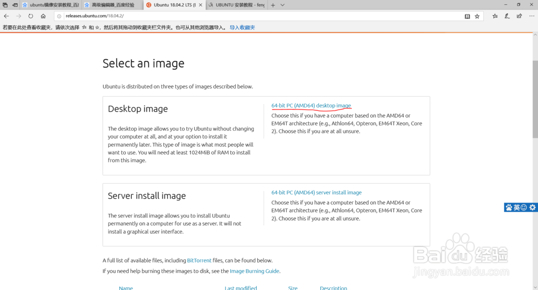Viewport: 538px width, 290px height.
Task: Share this page icon
Action: (x=519, y=16)
